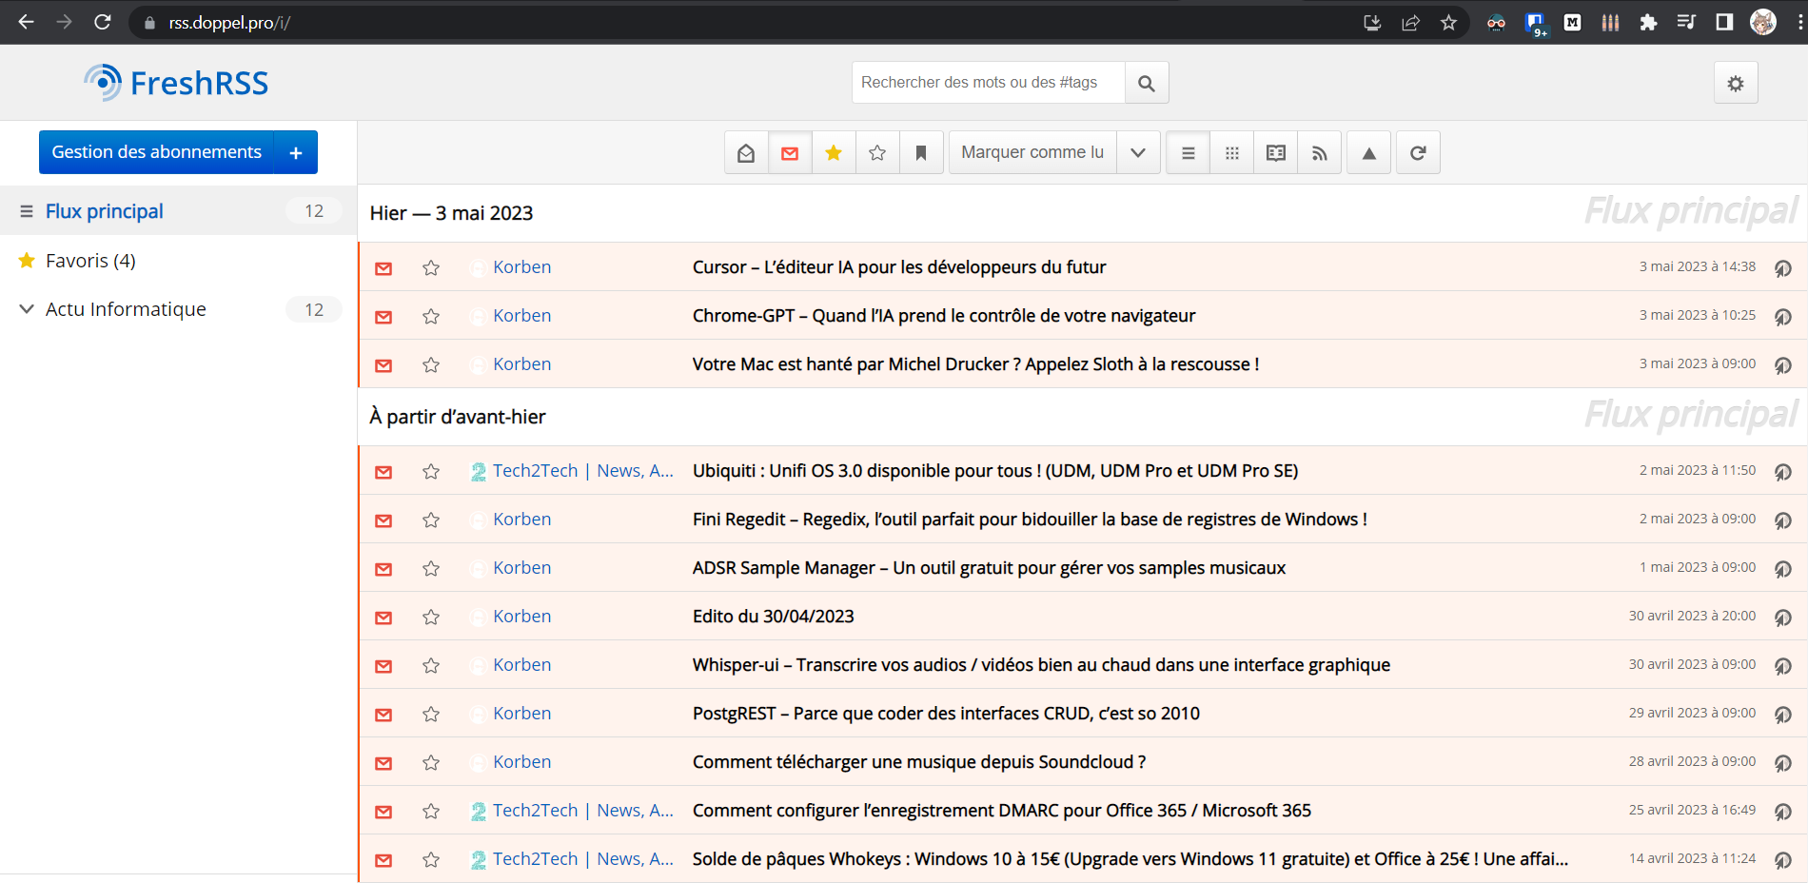The height and width of the screenshot is (883, 1808).
Task: Star the Soundcloud article
Action: point(431,763)
